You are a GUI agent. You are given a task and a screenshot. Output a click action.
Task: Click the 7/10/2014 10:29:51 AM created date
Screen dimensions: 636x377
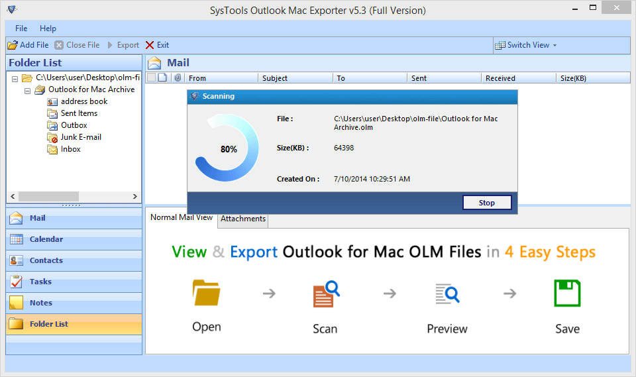tap(372, 179)
